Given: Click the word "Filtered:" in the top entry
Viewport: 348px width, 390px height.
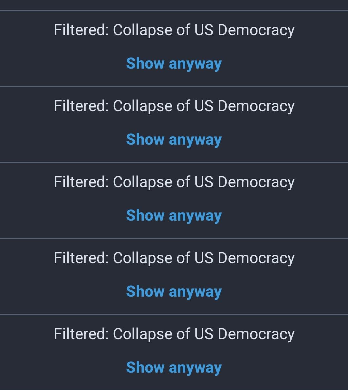Looking at the screenshot, I should (x=81, y=30).
